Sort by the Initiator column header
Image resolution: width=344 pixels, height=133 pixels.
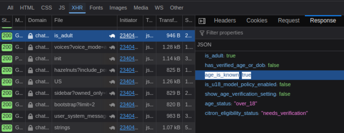tap(130, 20)
